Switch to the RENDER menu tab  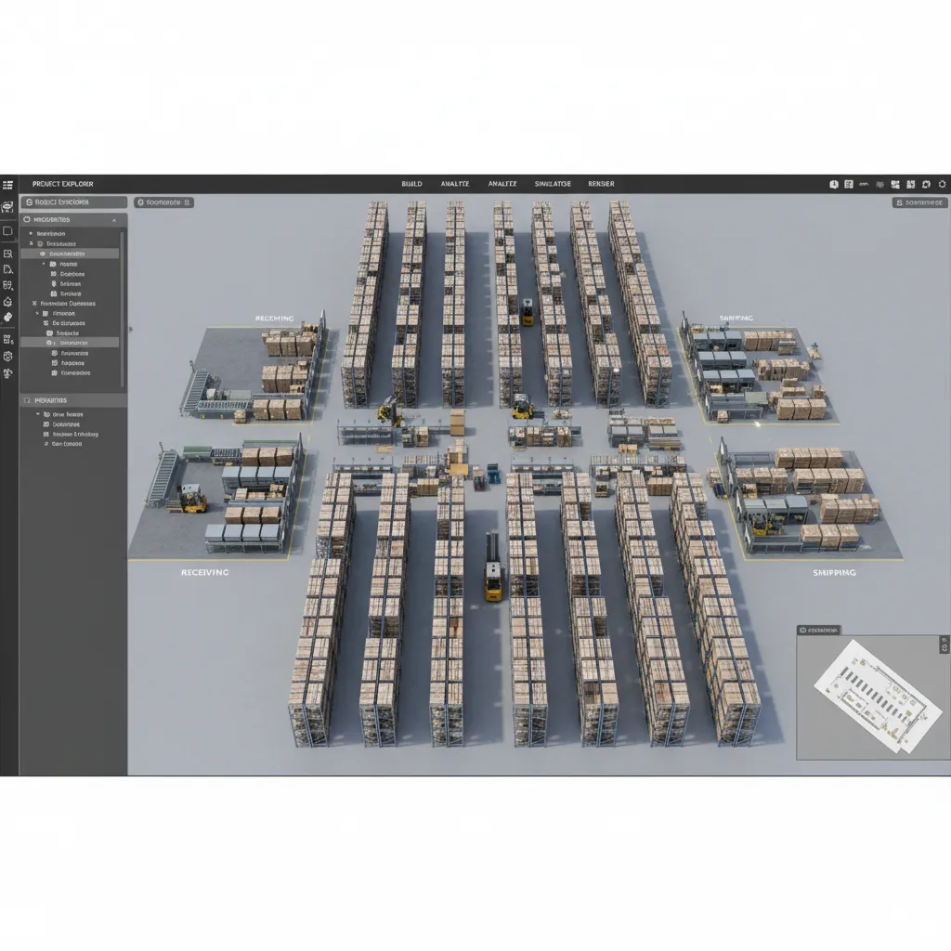pos(602,184)
